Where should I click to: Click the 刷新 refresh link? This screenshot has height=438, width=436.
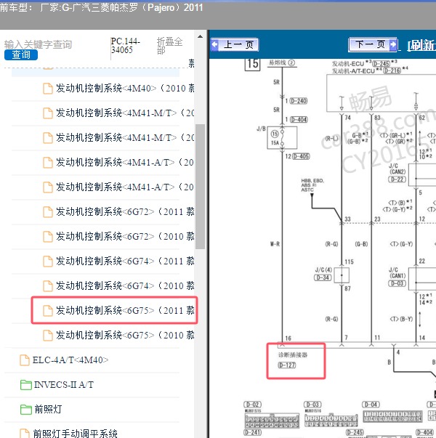421,45
